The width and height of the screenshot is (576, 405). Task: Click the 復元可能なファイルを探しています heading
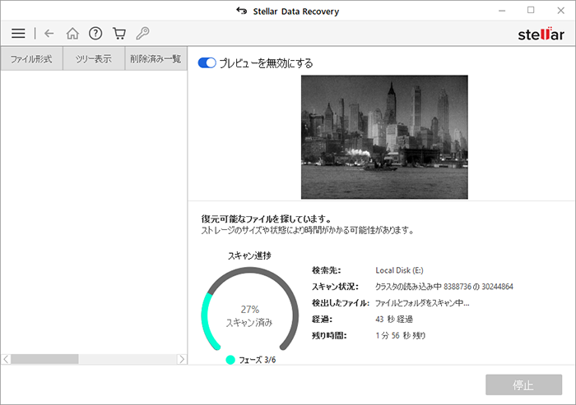tap(267, 219)
